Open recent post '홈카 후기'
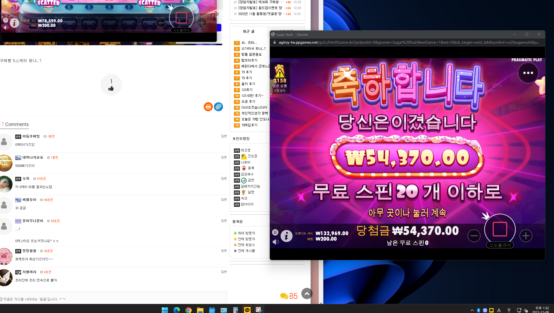This screenshot has height=313, width=554. click(248, 84)
